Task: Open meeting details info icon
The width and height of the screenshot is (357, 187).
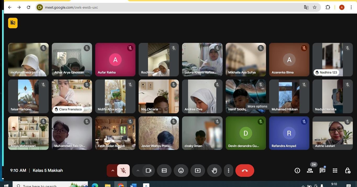Action: pos(297,171)
